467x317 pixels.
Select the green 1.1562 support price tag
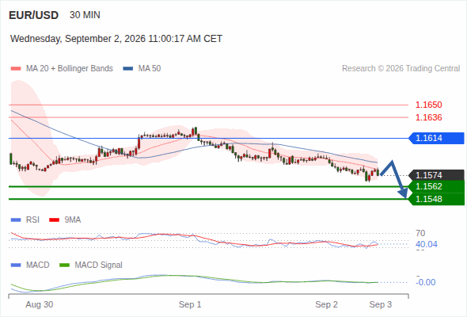(436, 186)
